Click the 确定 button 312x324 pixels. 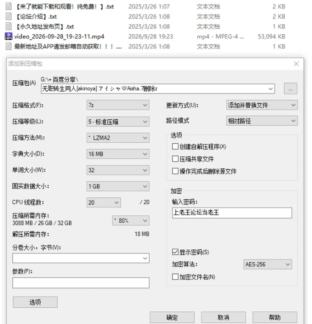click(172, 318)
